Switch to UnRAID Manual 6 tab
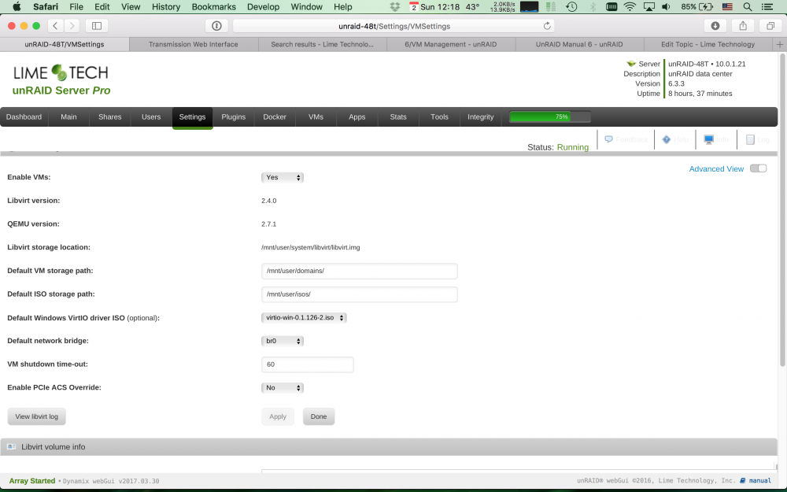 579,44
